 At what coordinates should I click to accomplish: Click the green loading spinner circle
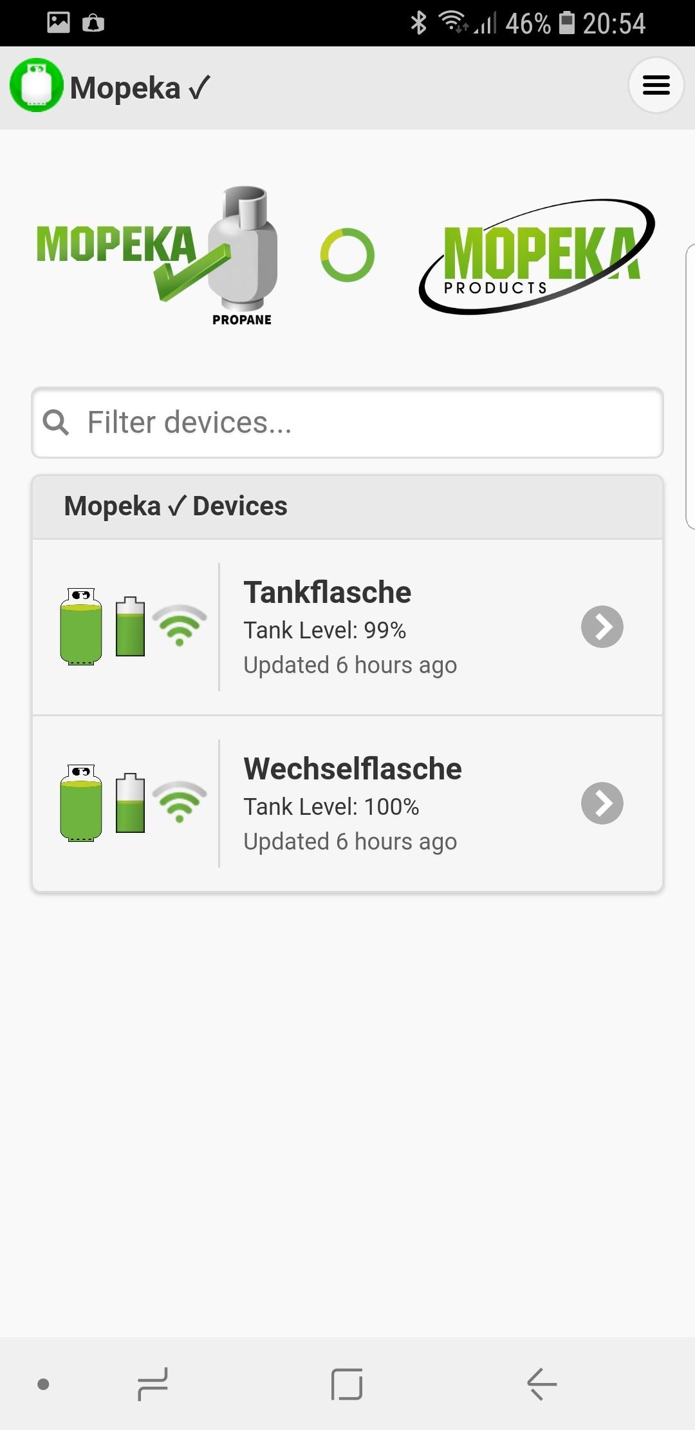coord(347,255)
